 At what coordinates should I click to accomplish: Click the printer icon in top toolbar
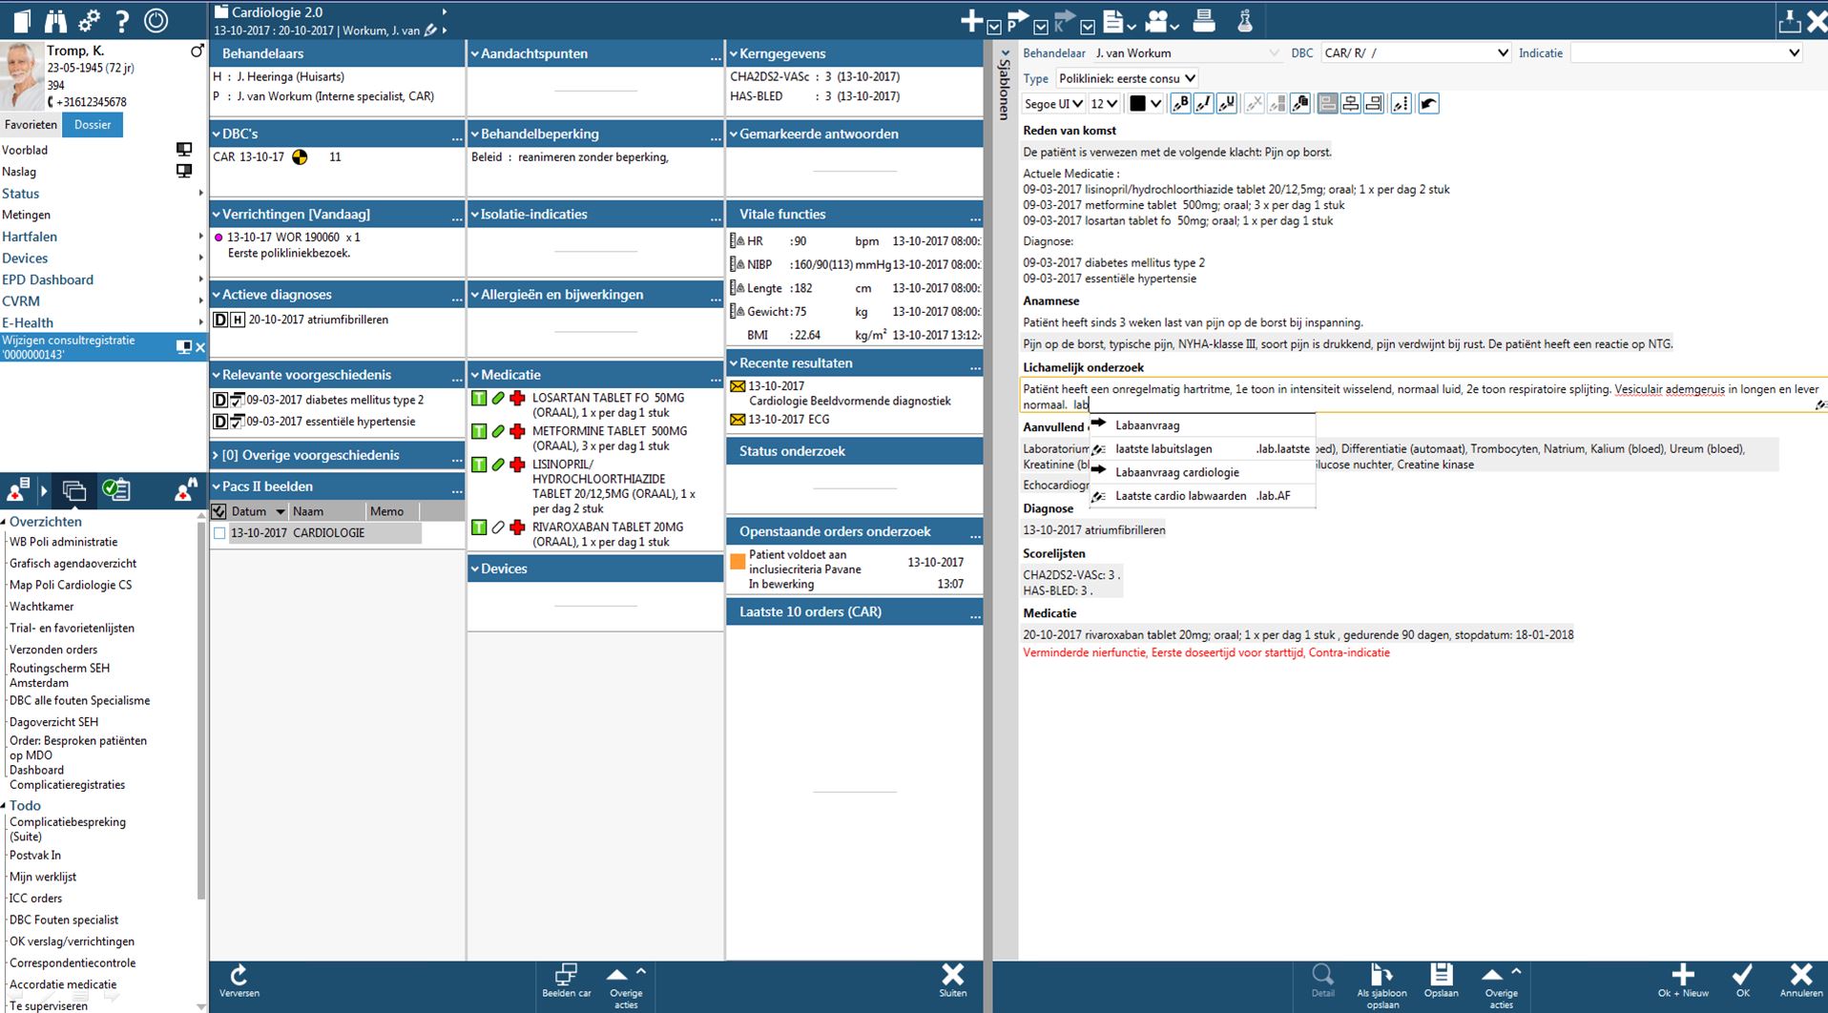[1204, 20]
